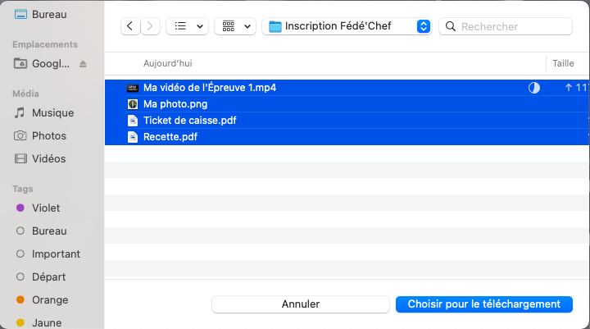Click the iCloud sync status icon on the video
This screenshot has height=329, width=590.
click(x=534, y=88)
